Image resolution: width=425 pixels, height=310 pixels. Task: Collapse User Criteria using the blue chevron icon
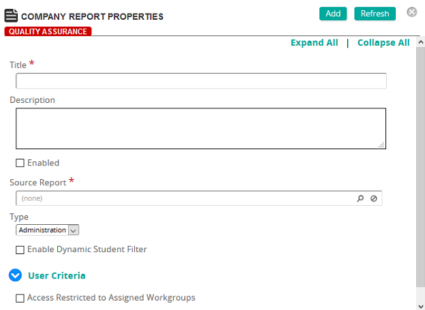(x=15, y=275)
